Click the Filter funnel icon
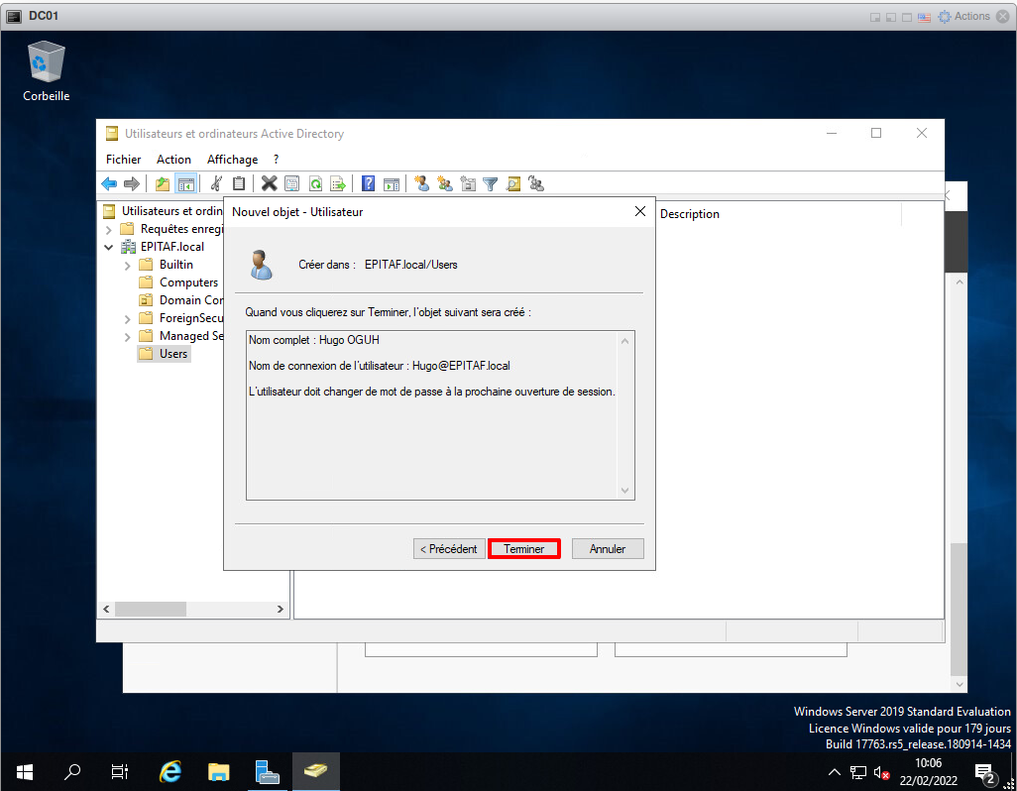Screen dimensions: 1017x791 click(490, 183)
